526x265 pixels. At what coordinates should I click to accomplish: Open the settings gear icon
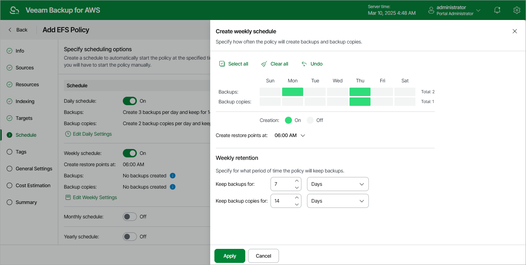[517, 10]
